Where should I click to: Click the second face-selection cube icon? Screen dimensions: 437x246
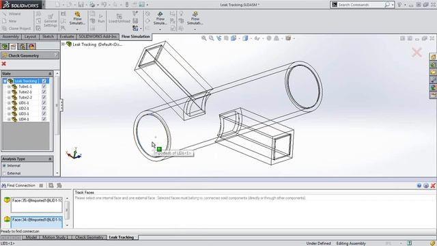[7, 219]
